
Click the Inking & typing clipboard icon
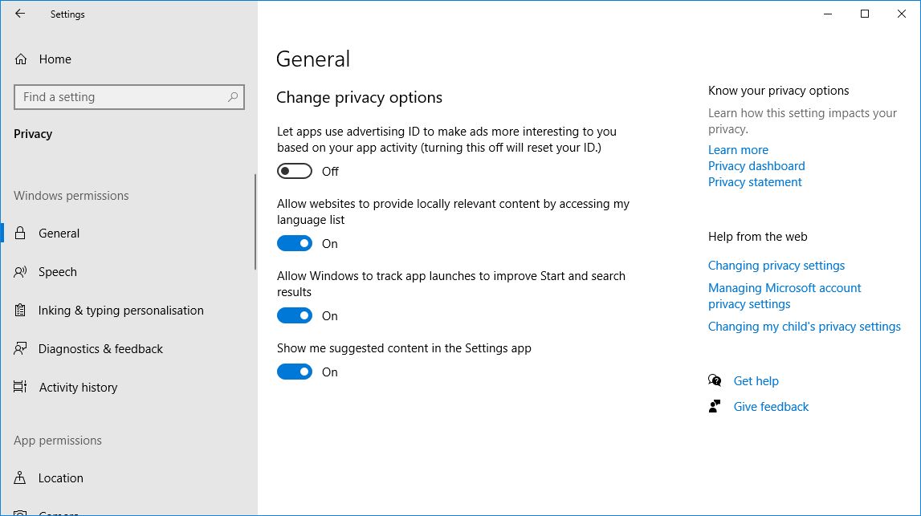pos(20,310)
